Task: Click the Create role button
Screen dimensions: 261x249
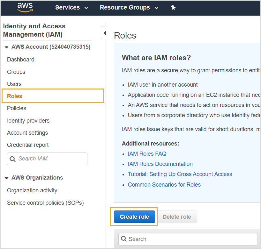Action: pyautogui.click(x=134, y=217)
